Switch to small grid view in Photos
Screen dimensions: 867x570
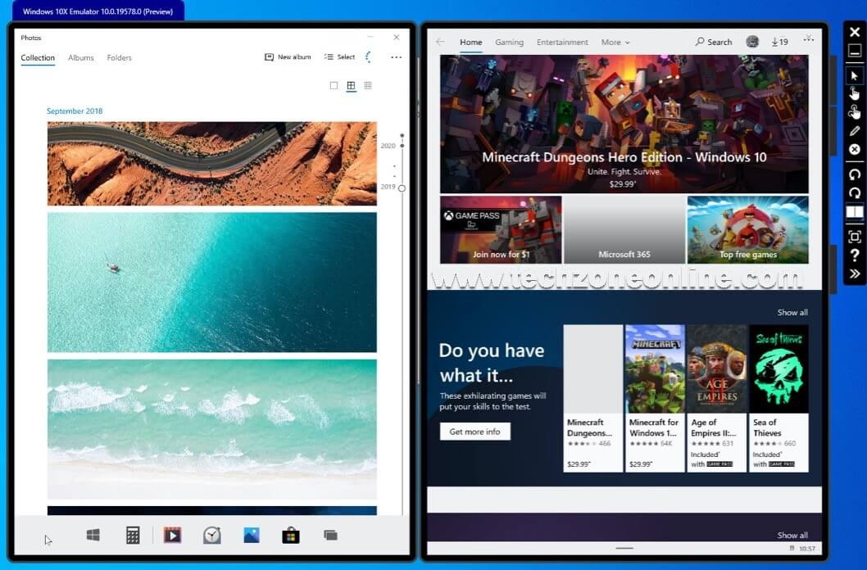click(x=368, y=86)
